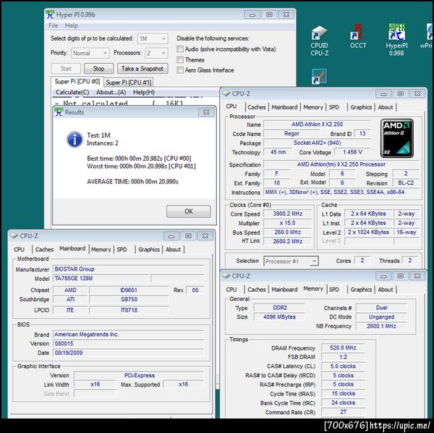Open SPD tab in CPU-Z Mainboard window
The image size is (434, 433).
point(122,249)
